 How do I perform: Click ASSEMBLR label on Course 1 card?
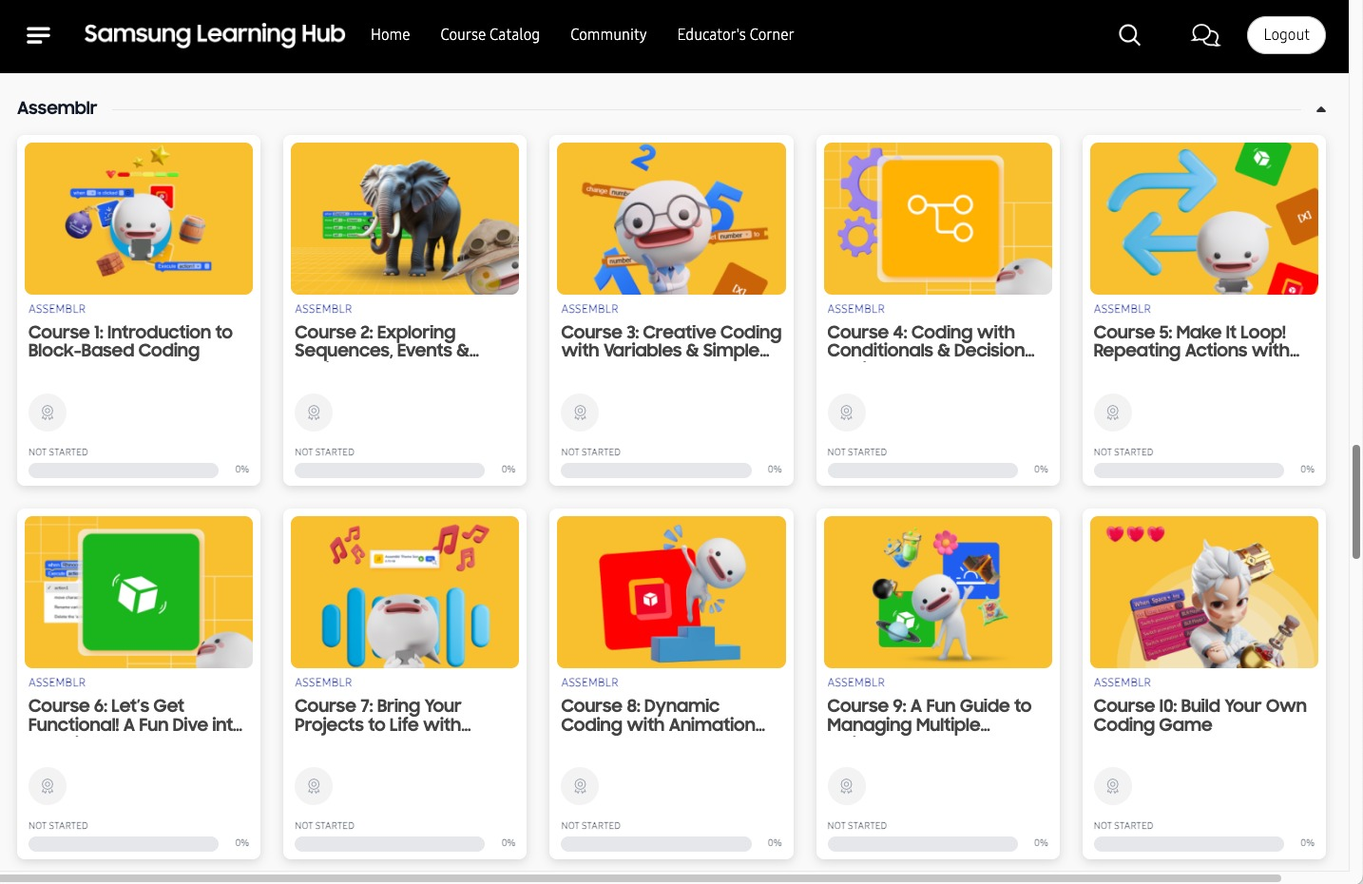[57, 309]
